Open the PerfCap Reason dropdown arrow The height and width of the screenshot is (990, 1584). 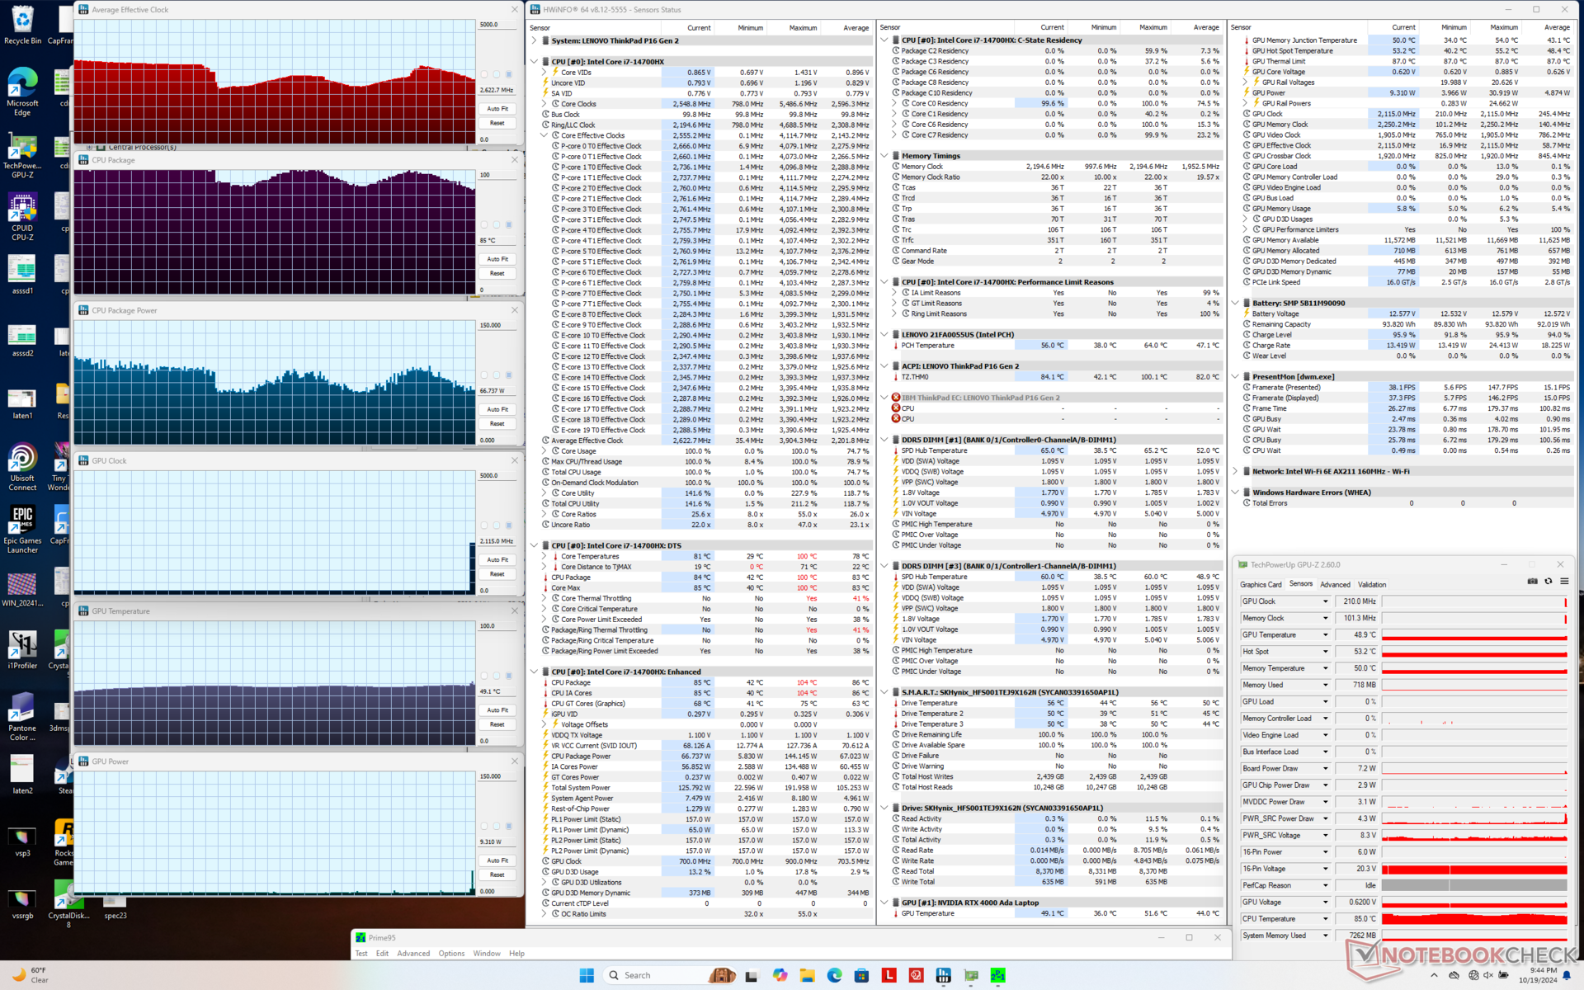point(1326,885)
